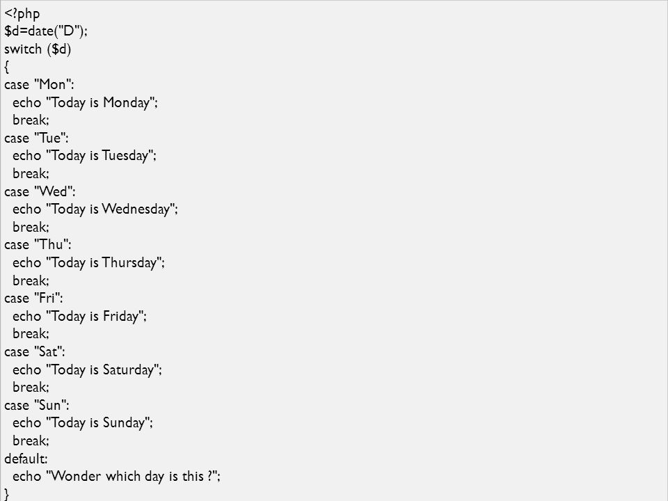
Task: Click echo "Wonder which day is this ?" line
Action: point(116,476)
